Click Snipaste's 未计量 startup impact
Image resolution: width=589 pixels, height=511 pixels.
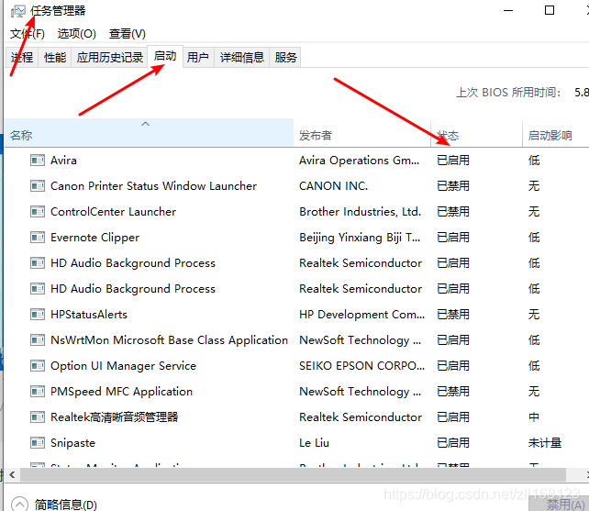pyautogui.click(x=545, y=443)
